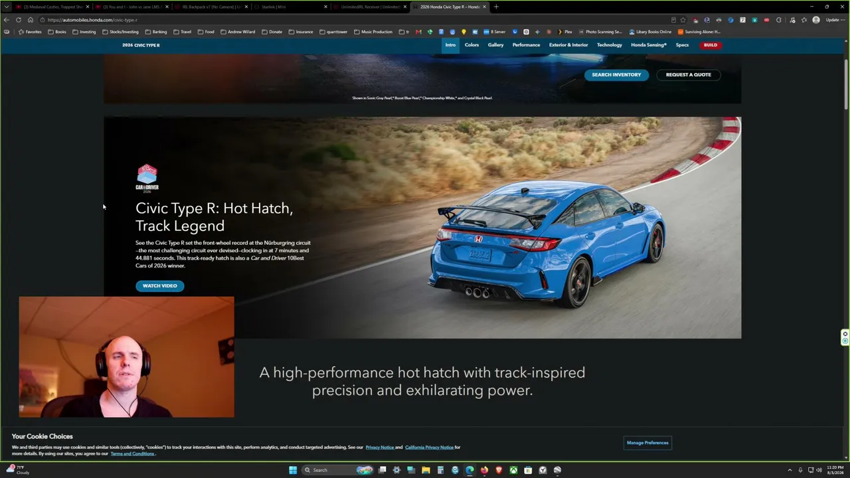This screenshot has height=478, width=850.
Task: Open the browser profile avatar
Action: coord(816,20)
